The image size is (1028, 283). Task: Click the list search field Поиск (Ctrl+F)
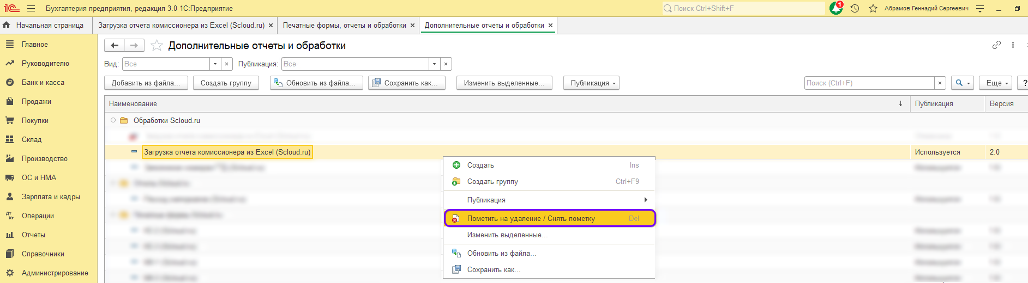[869, 83]
